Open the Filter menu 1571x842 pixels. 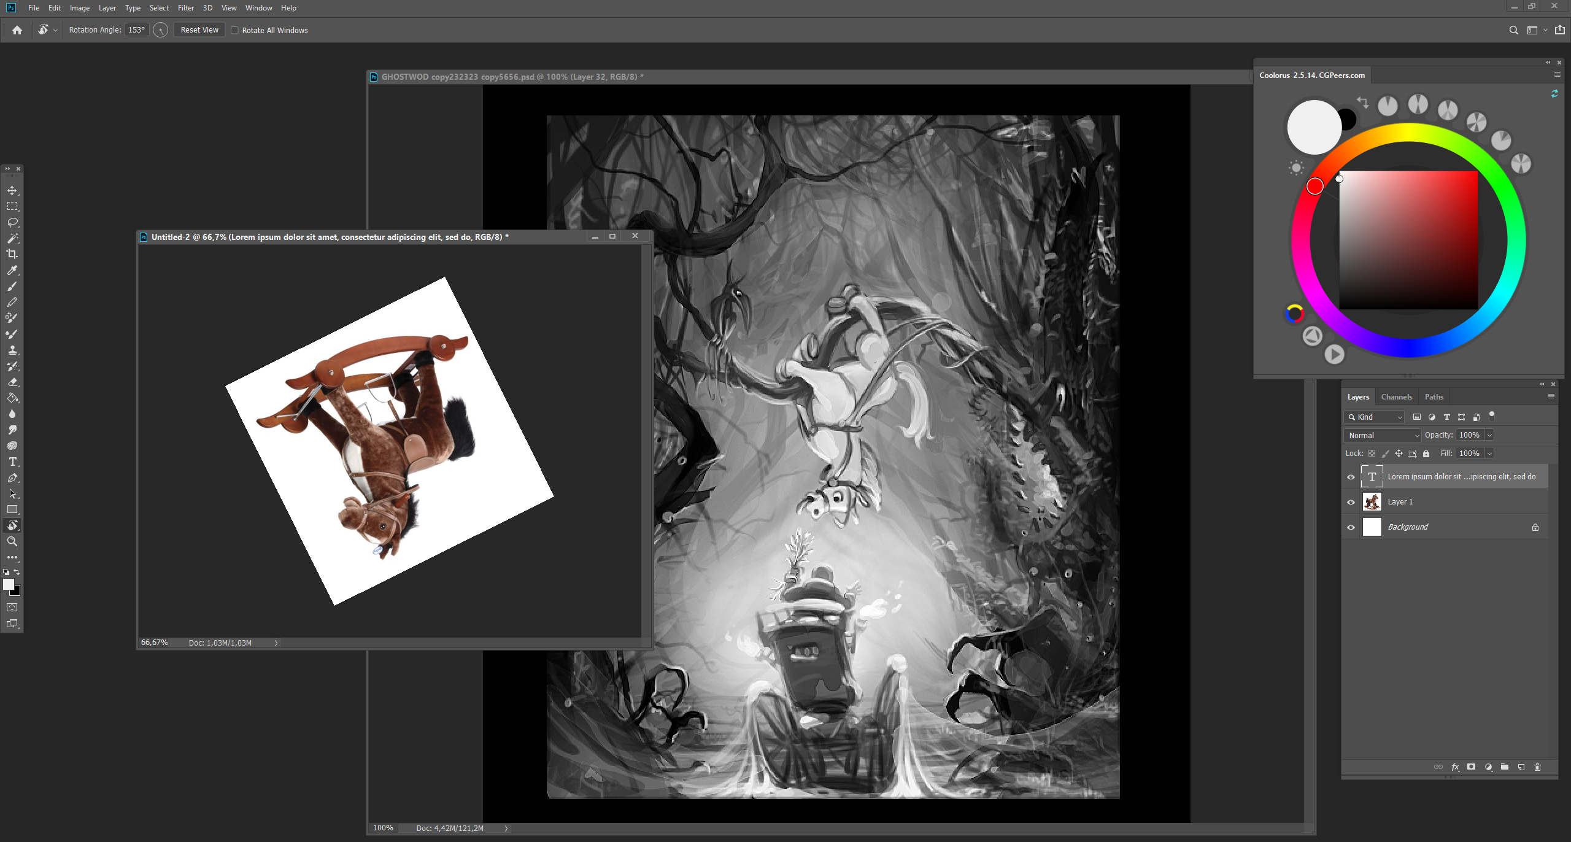[x=186, y=8]
